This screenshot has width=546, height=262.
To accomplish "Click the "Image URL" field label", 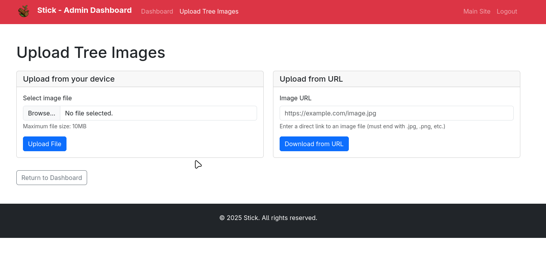I will coord(295,98).
